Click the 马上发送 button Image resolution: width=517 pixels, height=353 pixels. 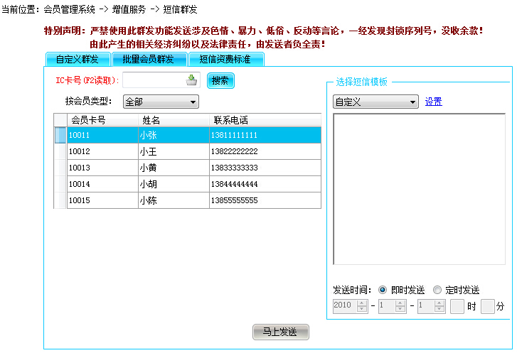pyautogui.click(x=281, y=332)
